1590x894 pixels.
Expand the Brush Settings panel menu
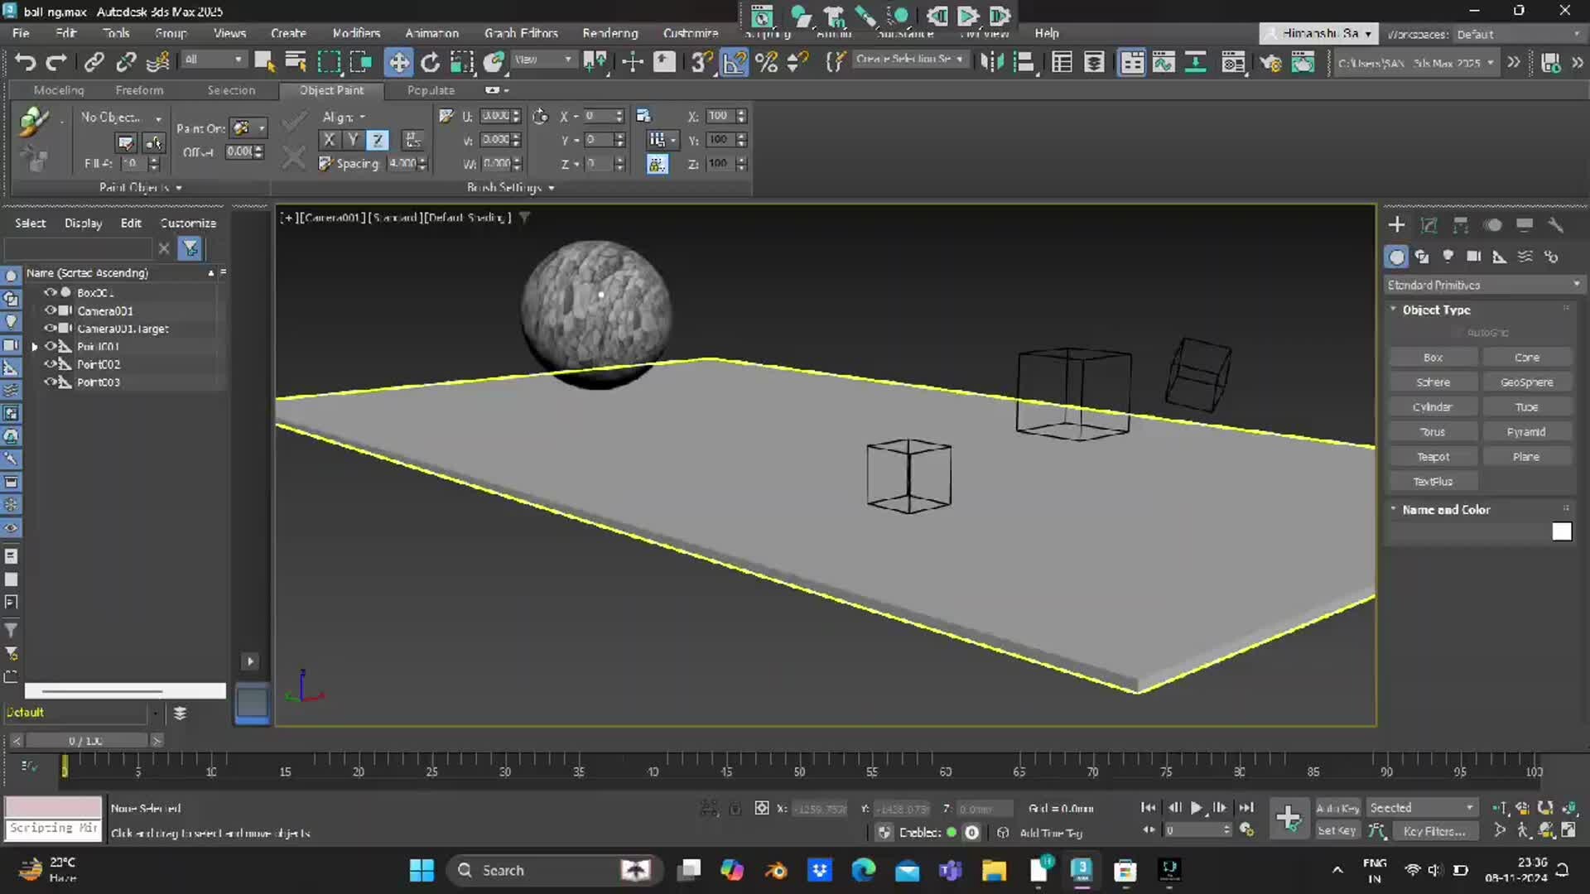pos(552,188)
